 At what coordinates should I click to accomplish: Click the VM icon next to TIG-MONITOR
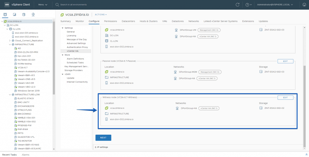(16, 141)
